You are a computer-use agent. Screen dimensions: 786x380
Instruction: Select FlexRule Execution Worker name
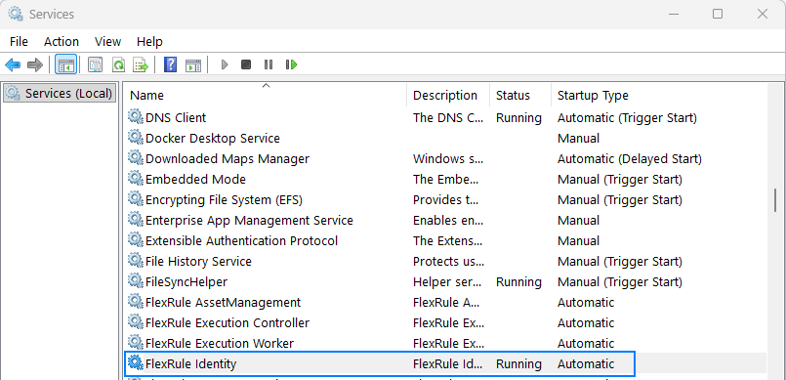[x=220, y=344]
